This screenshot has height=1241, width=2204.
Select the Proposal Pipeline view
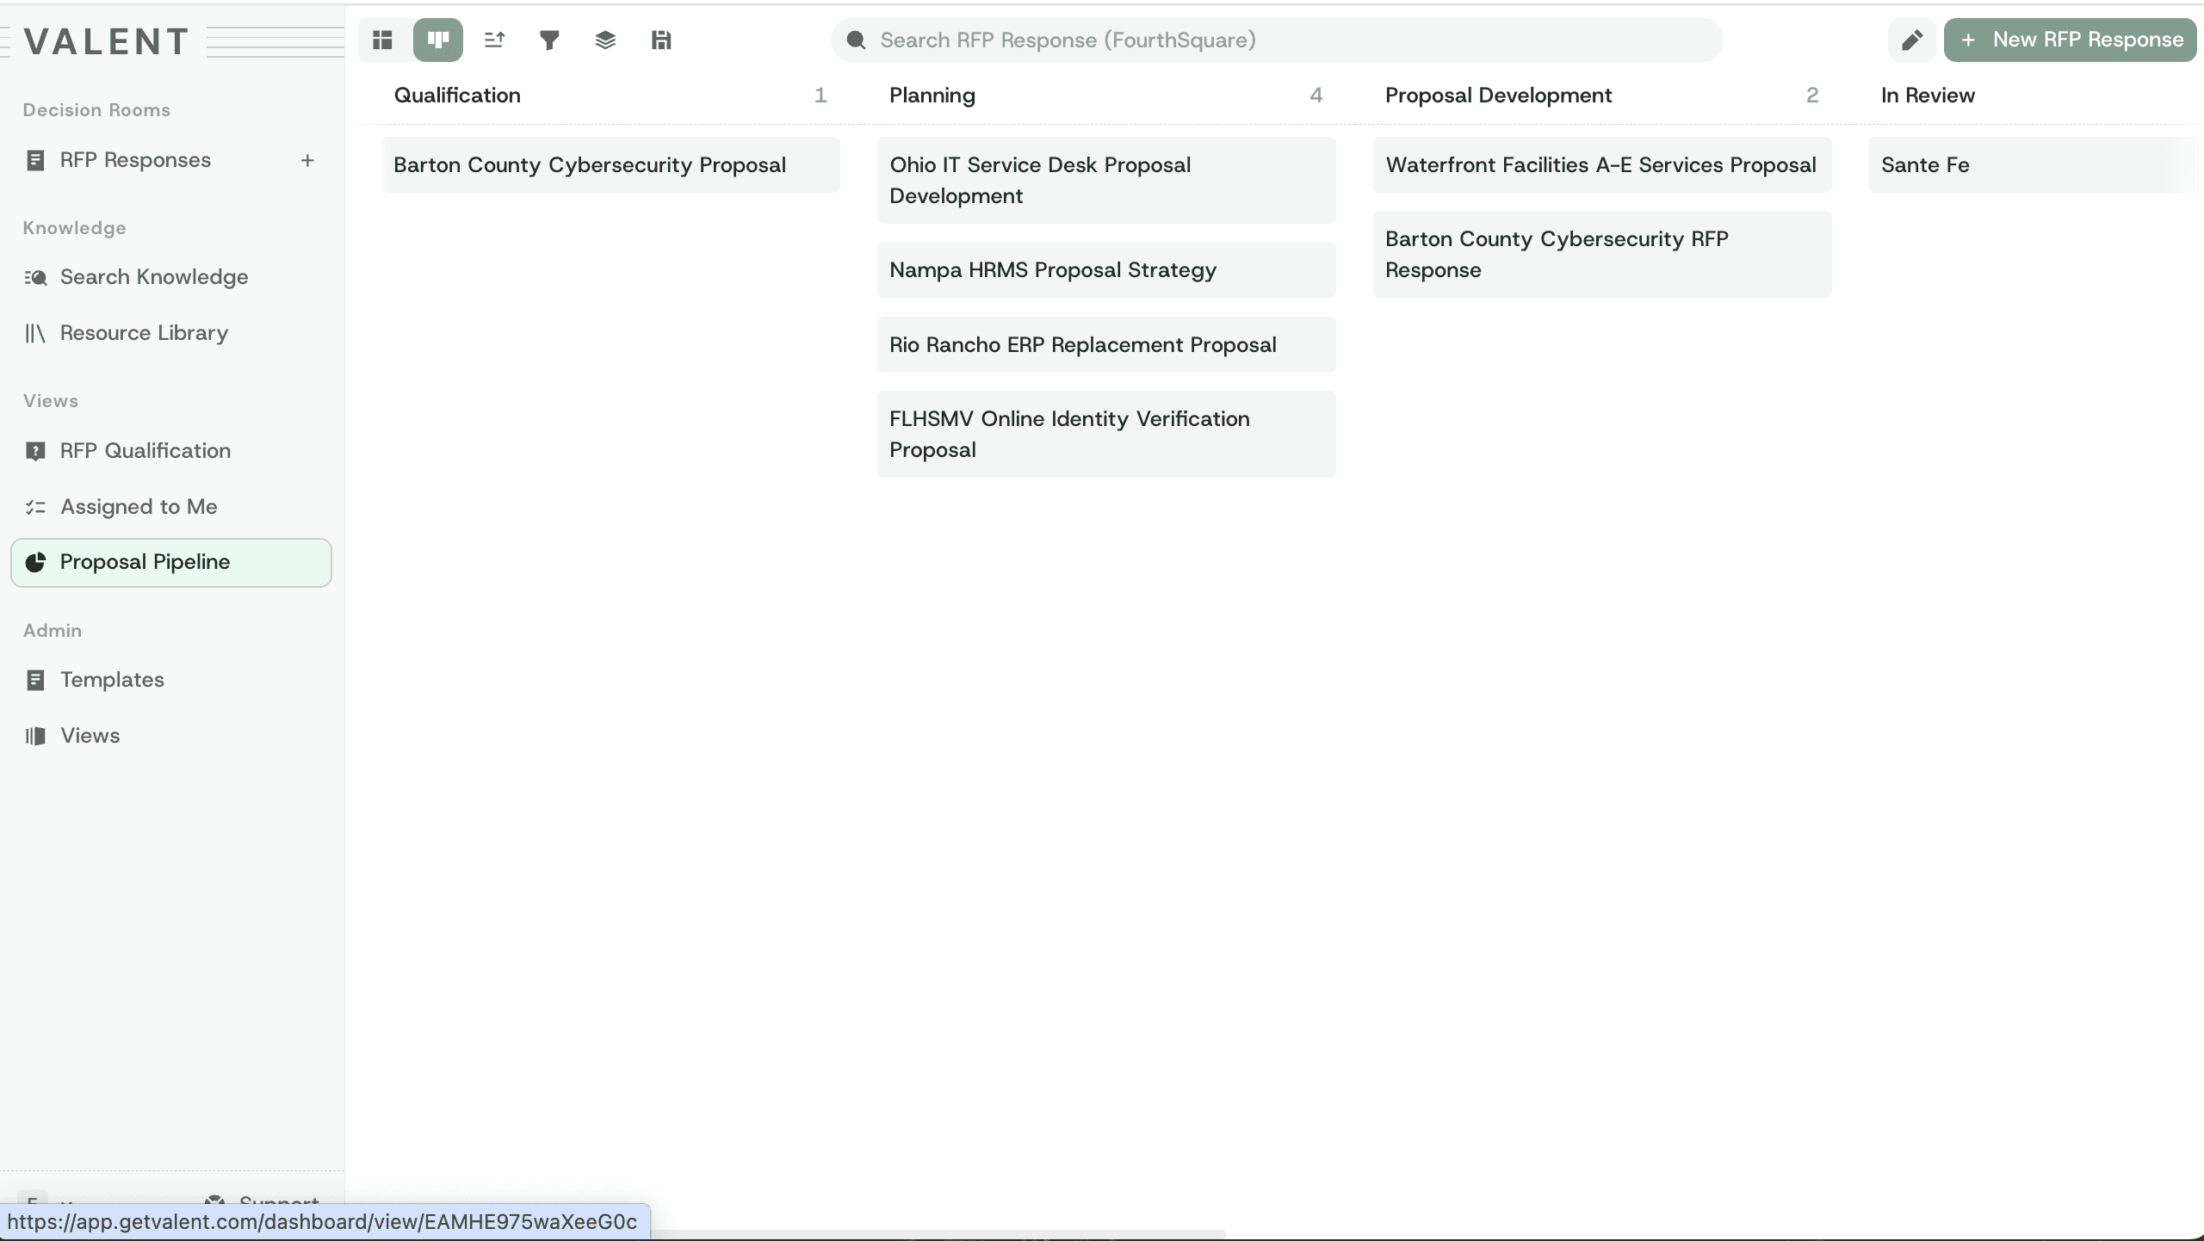(x=145, y=562)
